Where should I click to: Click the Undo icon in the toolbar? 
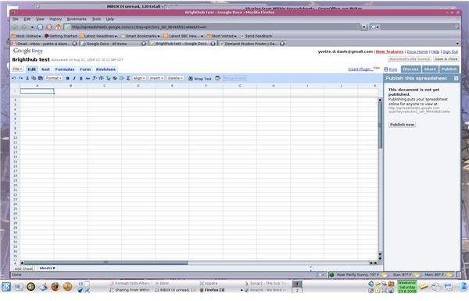pyautogui.click(x=14, y=78)
